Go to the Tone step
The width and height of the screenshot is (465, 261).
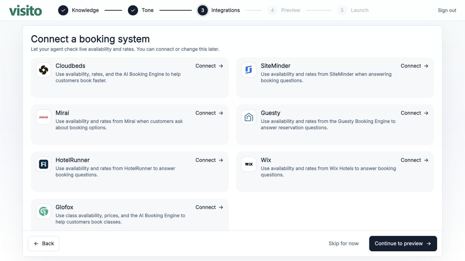[x=147, y=10]
